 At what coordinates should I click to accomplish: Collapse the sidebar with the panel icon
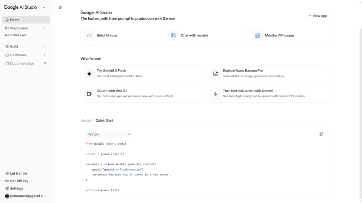(x=60, y=8)
